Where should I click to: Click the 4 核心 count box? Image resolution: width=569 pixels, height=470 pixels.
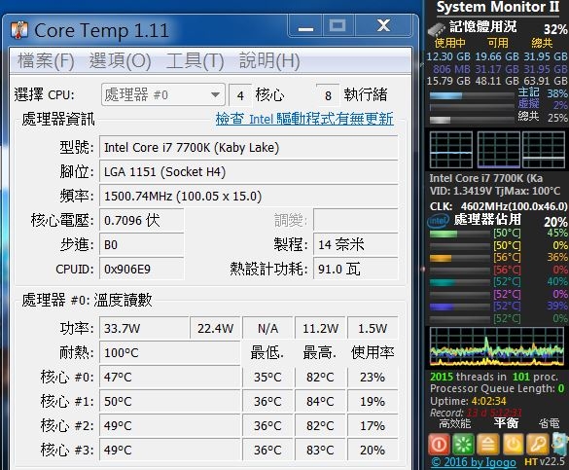pos(240,95)
